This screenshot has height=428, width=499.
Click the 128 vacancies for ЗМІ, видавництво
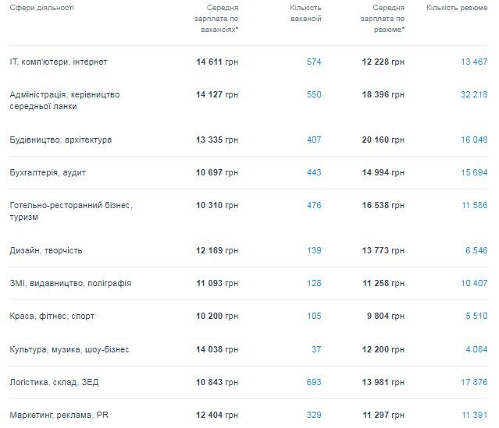pyautogui.click(x=314, y=283)
